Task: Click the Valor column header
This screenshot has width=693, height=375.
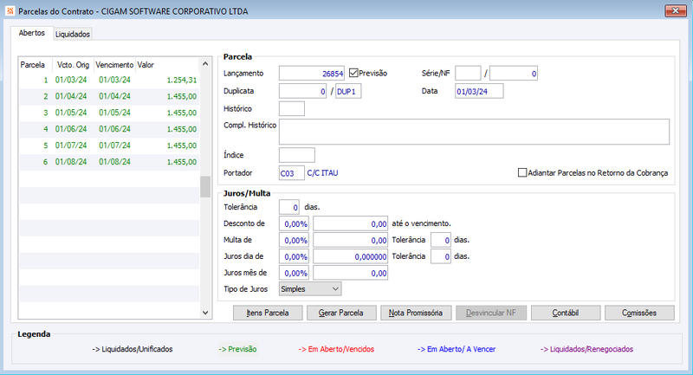Action: (167, 65)
